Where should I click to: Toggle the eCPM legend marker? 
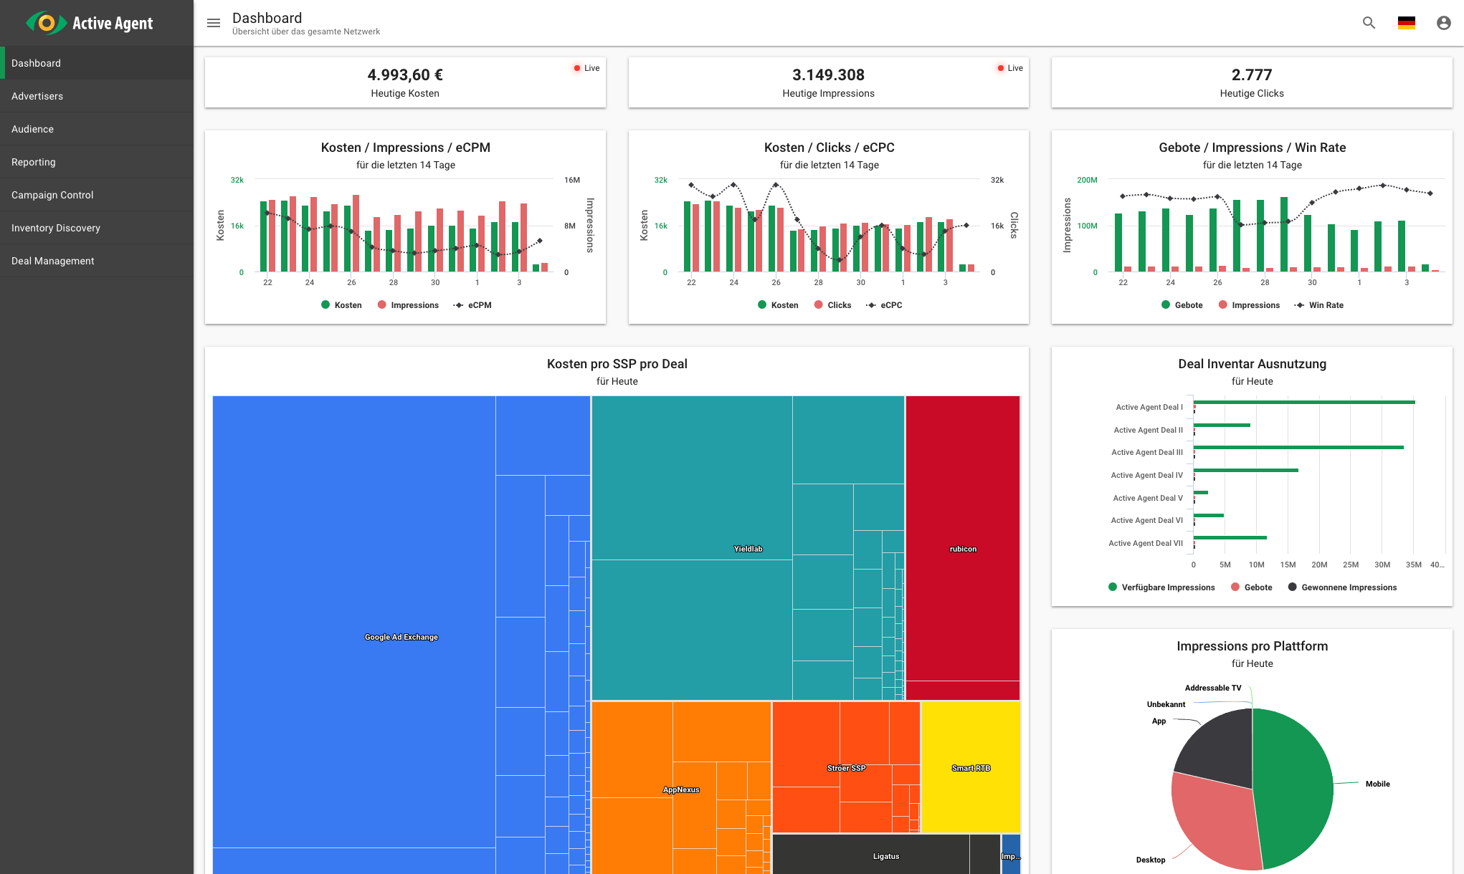pos(459,305)
